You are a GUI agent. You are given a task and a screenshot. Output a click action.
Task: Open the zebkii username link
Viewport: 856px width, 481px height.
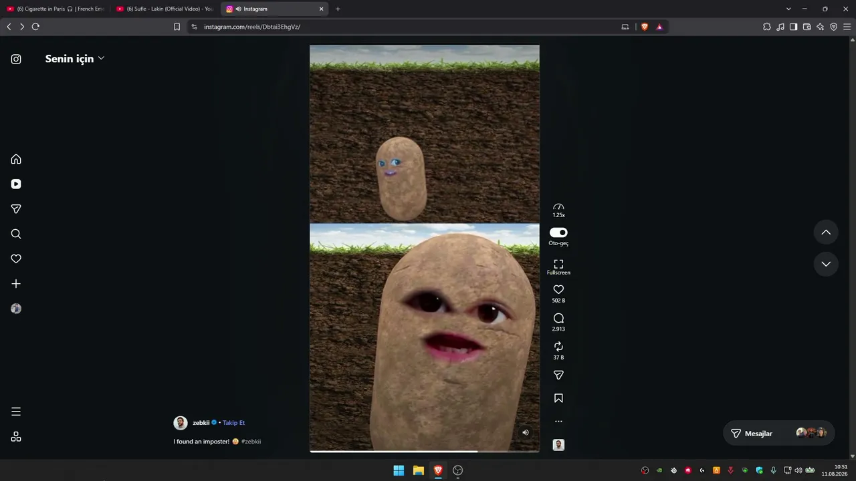201,423
